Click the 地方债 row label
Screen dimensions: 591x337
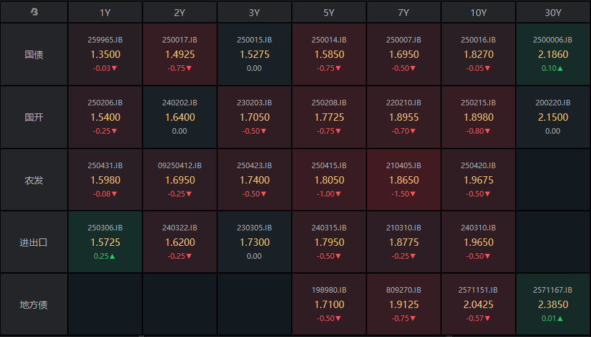click(34, 304)
